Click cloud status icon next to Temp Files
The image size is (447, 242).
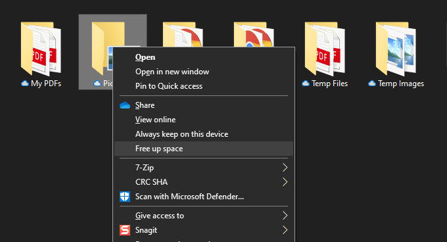coord(306,84)
